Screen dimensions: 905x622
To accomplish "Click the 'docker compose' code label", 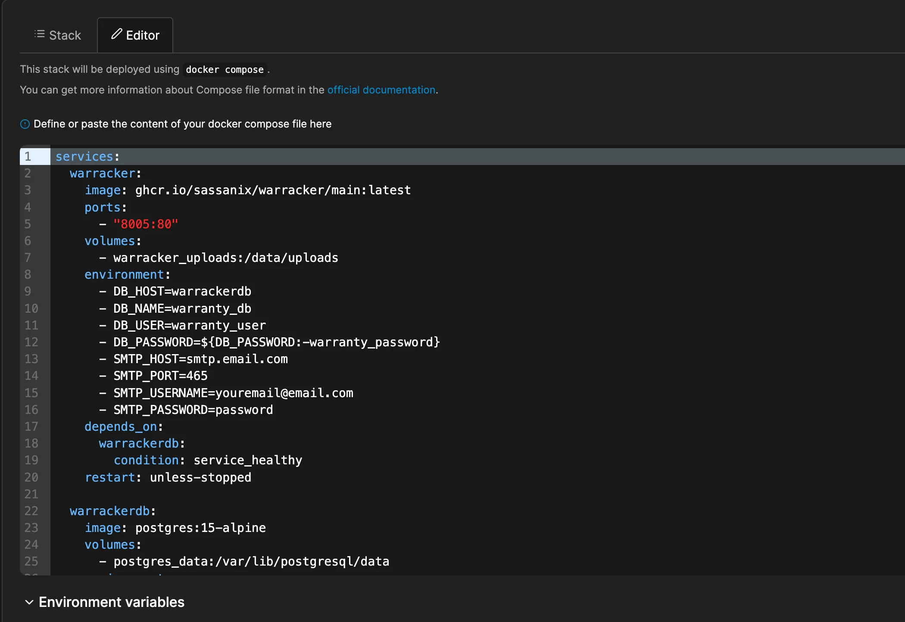I will coord(225,69).
